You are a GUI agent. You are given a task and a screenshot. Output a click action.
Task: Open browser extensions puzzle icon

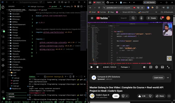coord(157,7)
